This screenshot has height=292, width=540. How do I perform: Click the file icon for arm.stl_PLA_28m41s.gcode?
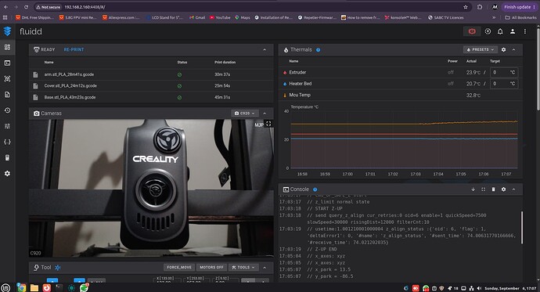coord(35,74)
